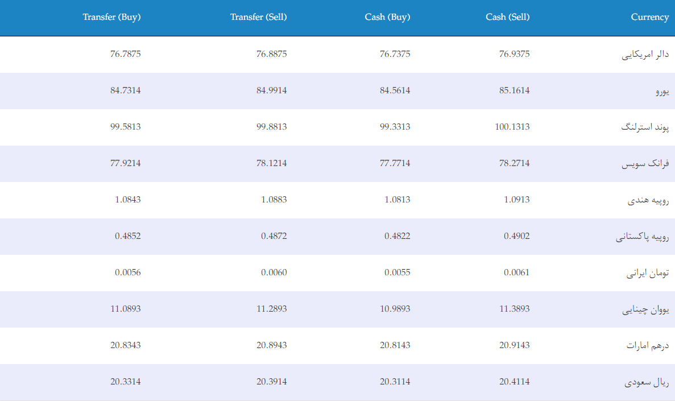The height and width of the screenshot is (401, 675).
Task: Click the روپیه پاکستانی currency label
Action: [642, 237]
